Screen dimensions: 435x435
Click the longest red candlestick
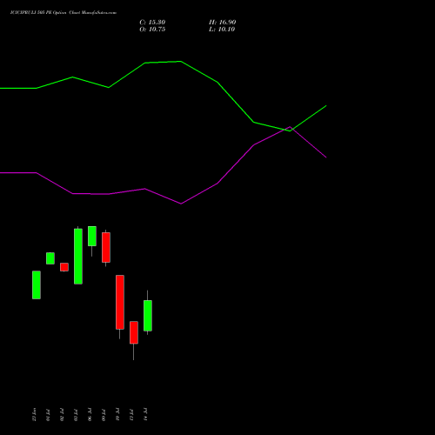click(120, 302)
